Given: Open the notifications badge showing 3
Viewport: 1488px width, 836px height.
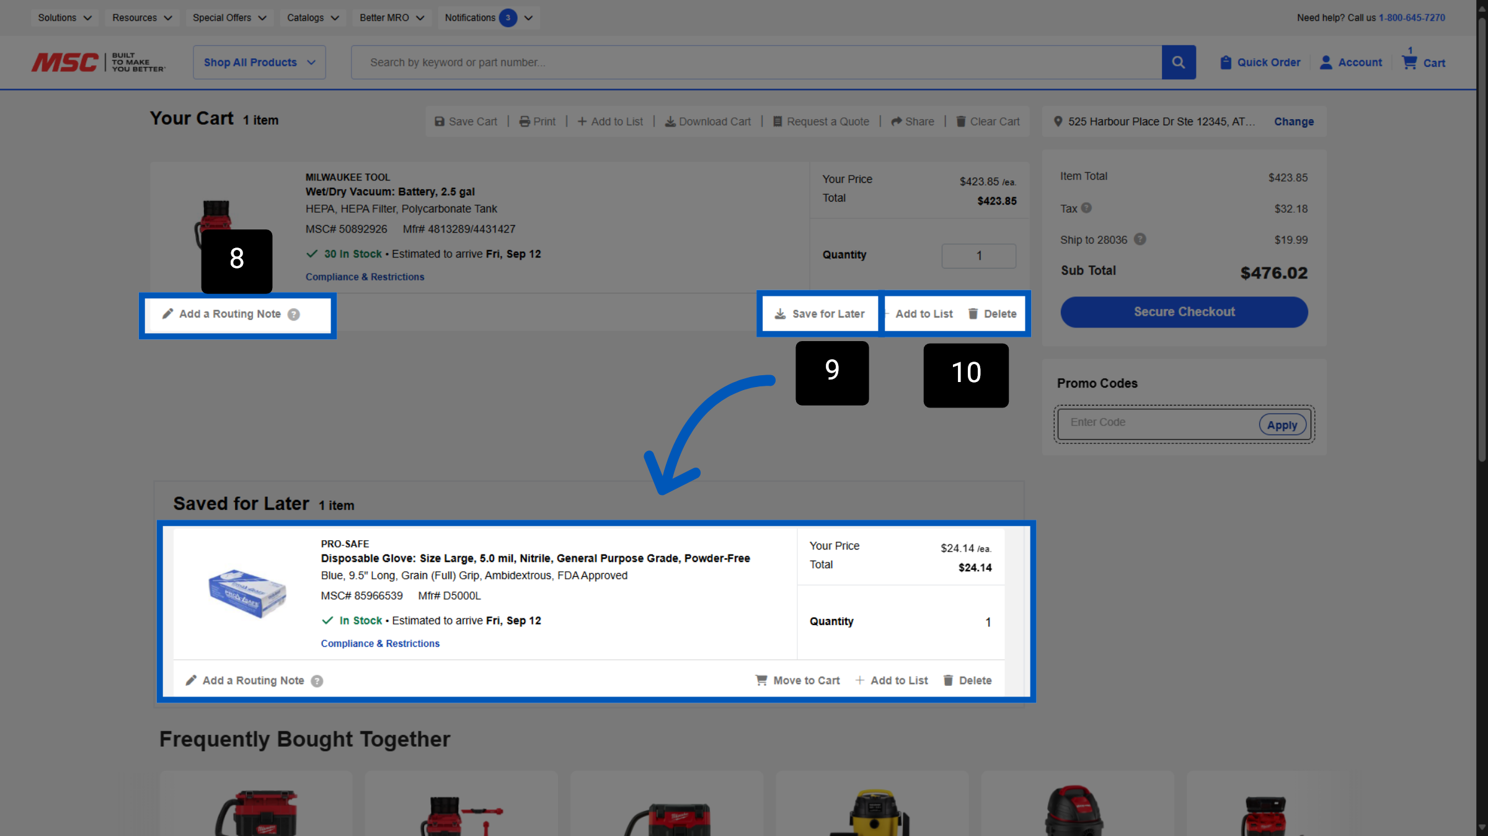Looking at the screenshot, I should pyautogui.click(x=508, y=17).
